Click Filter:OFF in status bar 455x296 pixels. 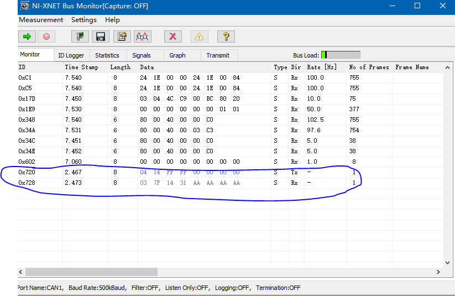point(145,288)
